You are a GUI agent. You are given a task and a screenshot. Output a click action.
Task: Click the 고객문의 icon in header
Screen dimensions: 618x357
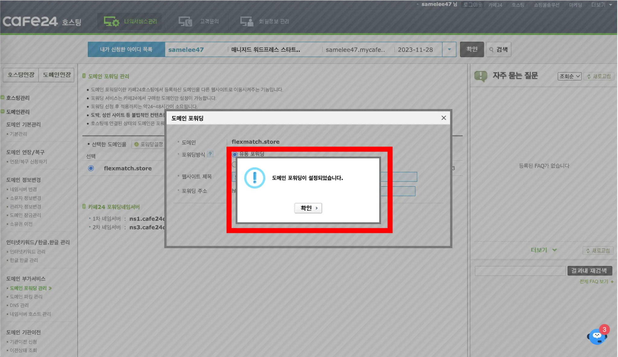pos(185,21)
